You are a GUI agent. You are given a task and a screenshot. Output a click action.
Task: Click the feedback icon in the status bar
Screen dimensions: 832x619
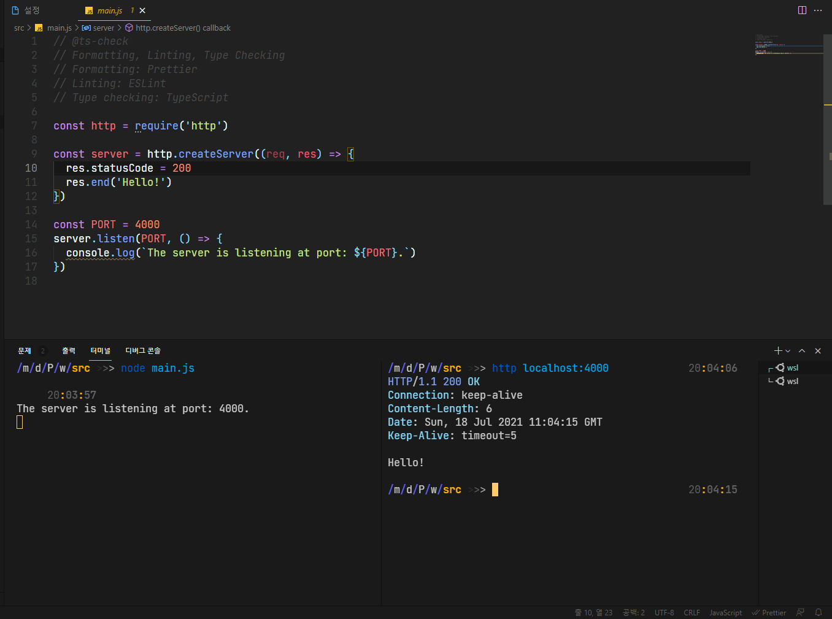[x=800, y=612]
